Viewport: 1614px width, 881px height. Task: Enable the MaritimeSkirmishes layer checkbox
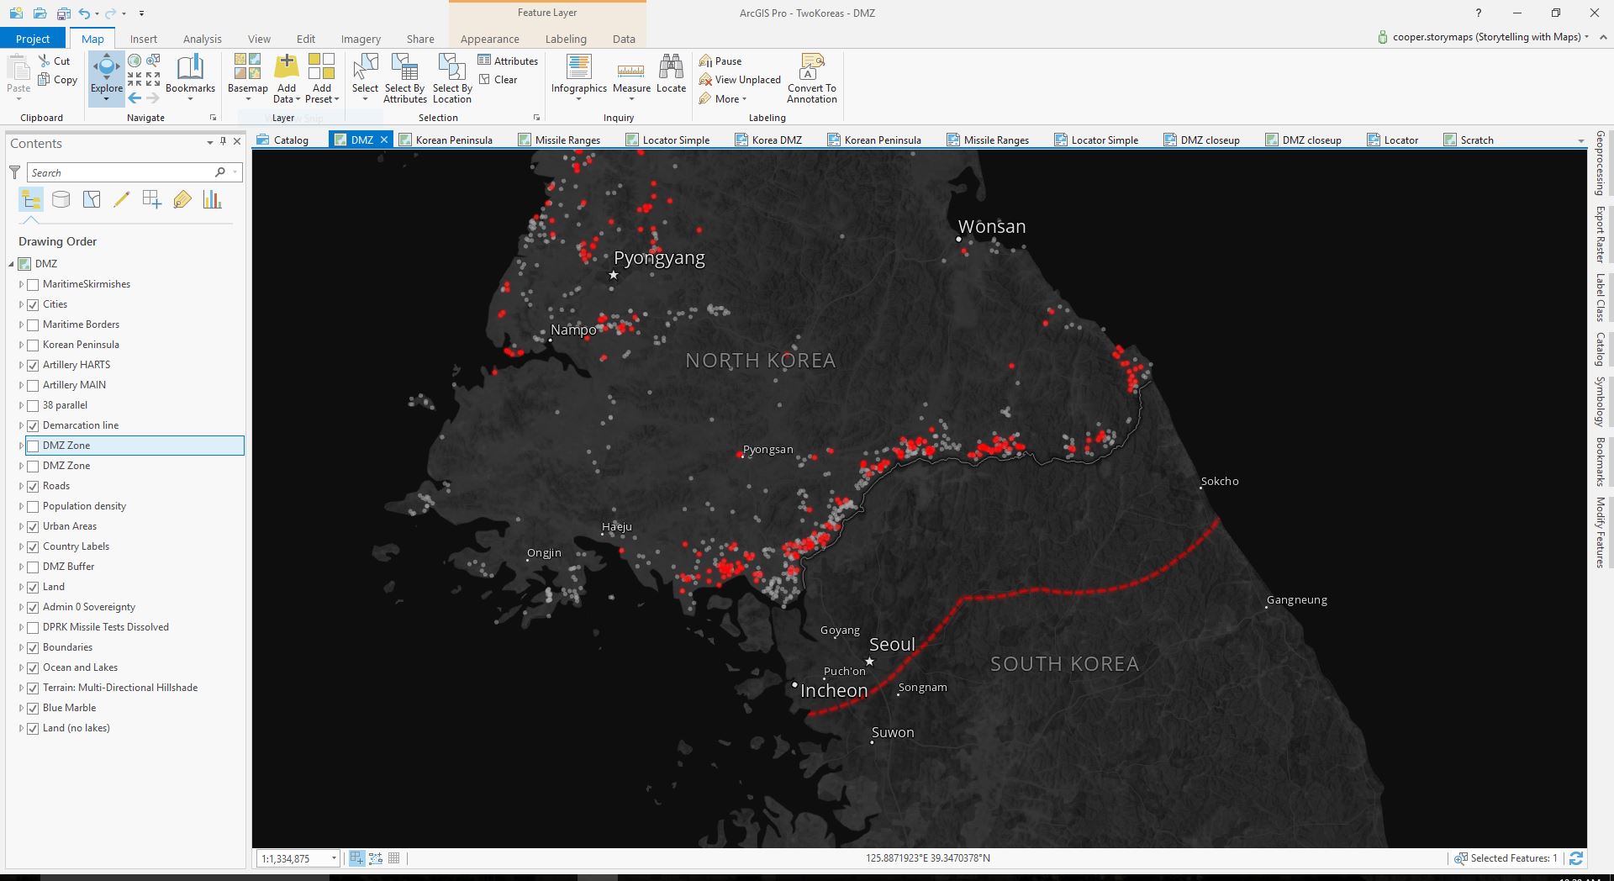pos(34,284)
